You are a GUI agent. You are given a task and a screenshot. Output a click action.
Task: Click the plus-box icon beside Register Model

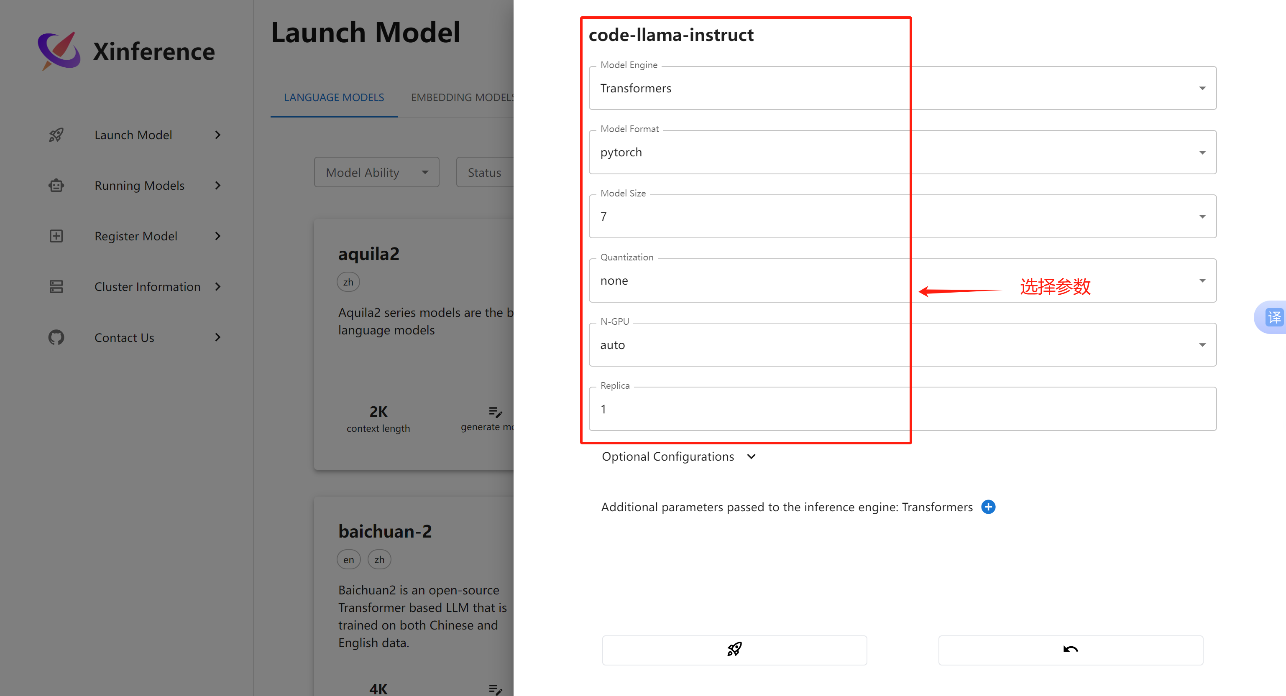pyautogui.click(x=56, y=236)
